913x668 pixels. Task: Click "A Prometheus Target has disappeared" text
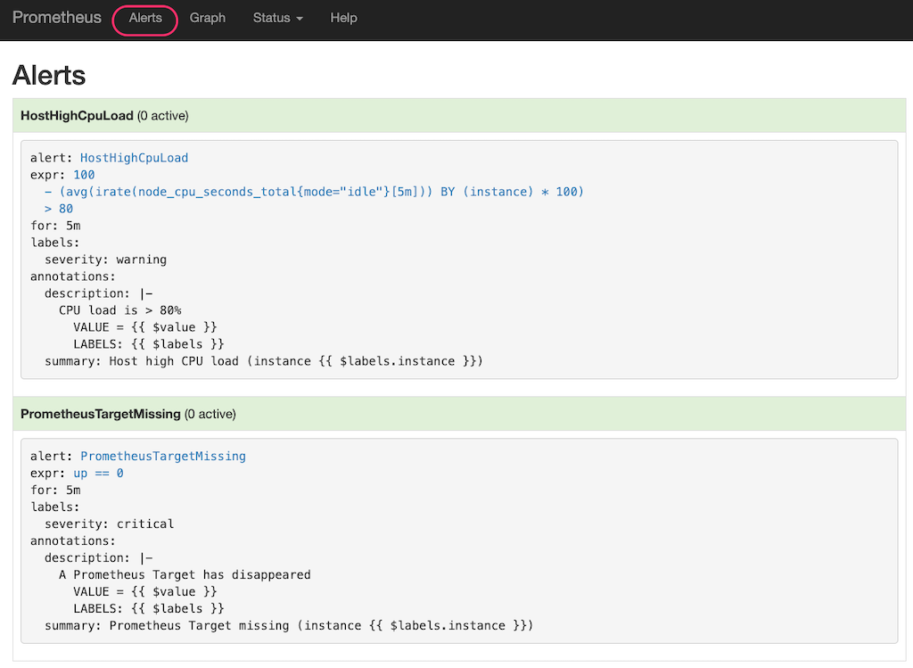click(x=185, y=574)
